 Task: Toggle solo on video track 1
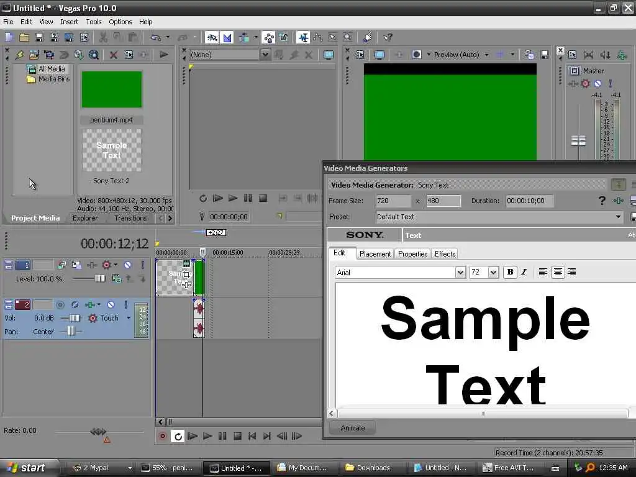click(142, 265)
